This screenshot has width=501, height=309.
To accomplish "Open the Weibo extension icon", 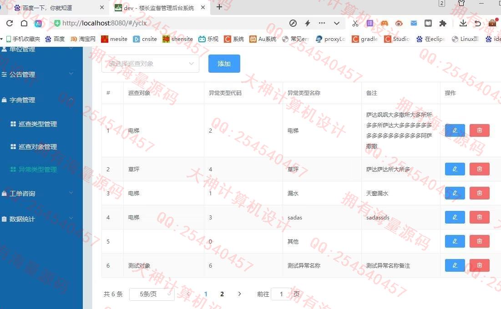I will click(x=399, y=23).
